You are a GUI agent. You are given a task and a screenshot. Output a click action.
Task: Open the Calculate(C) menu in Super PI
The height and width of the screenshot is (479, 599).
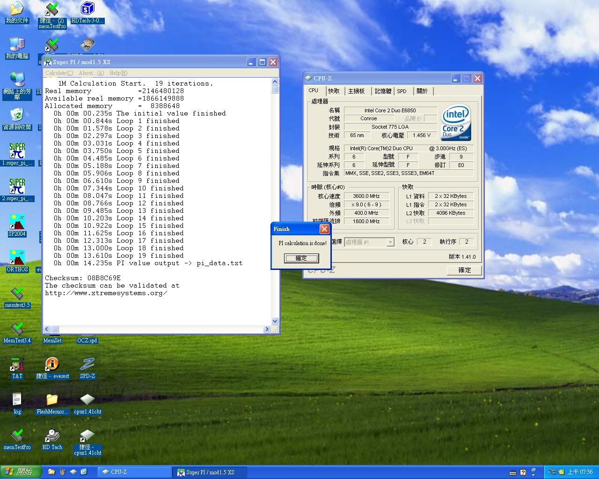pyautogui.click(x=59, y=73)
